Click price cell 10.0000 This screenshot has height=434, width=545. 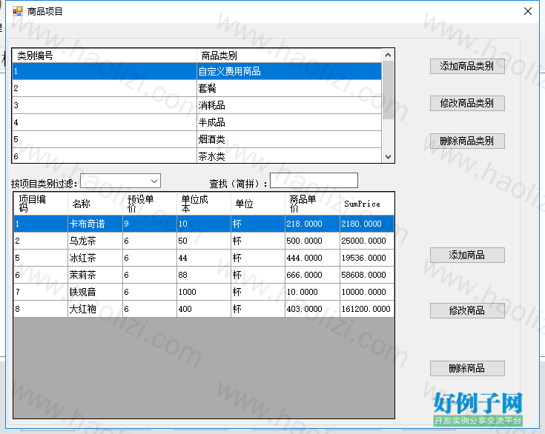point(312,292)
